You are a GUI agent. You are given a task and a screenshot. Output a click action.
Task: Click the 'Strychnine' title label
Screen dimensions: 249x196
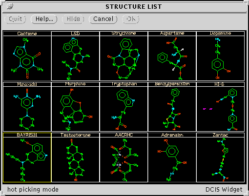[124, 33]
